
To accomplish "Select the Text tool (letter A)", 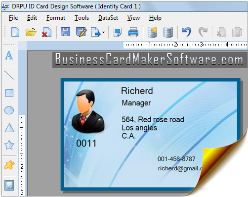I will click(x=9, y=55).
